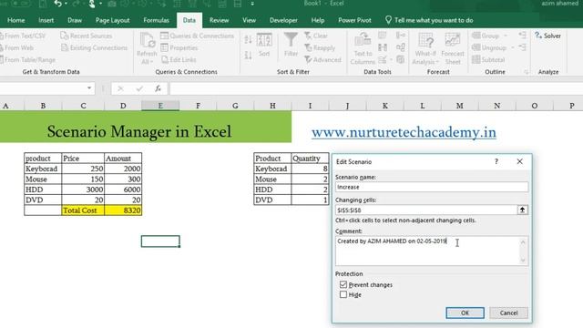Open the Advanced filter command
This screenshot has height=328, width=583.
[322, 59]
